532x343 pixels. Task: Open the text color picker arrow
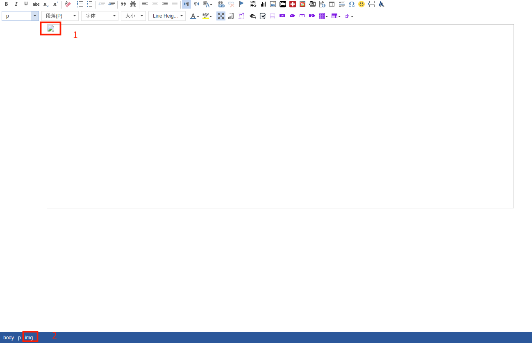[x=198, y=16]
